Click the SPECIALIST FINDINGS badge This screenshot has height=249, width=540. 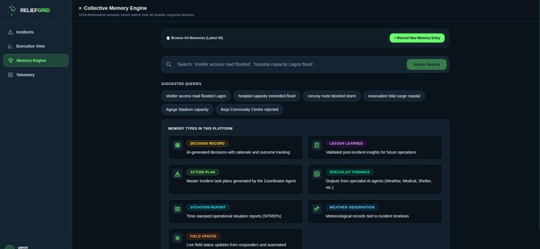coord(350,172)
